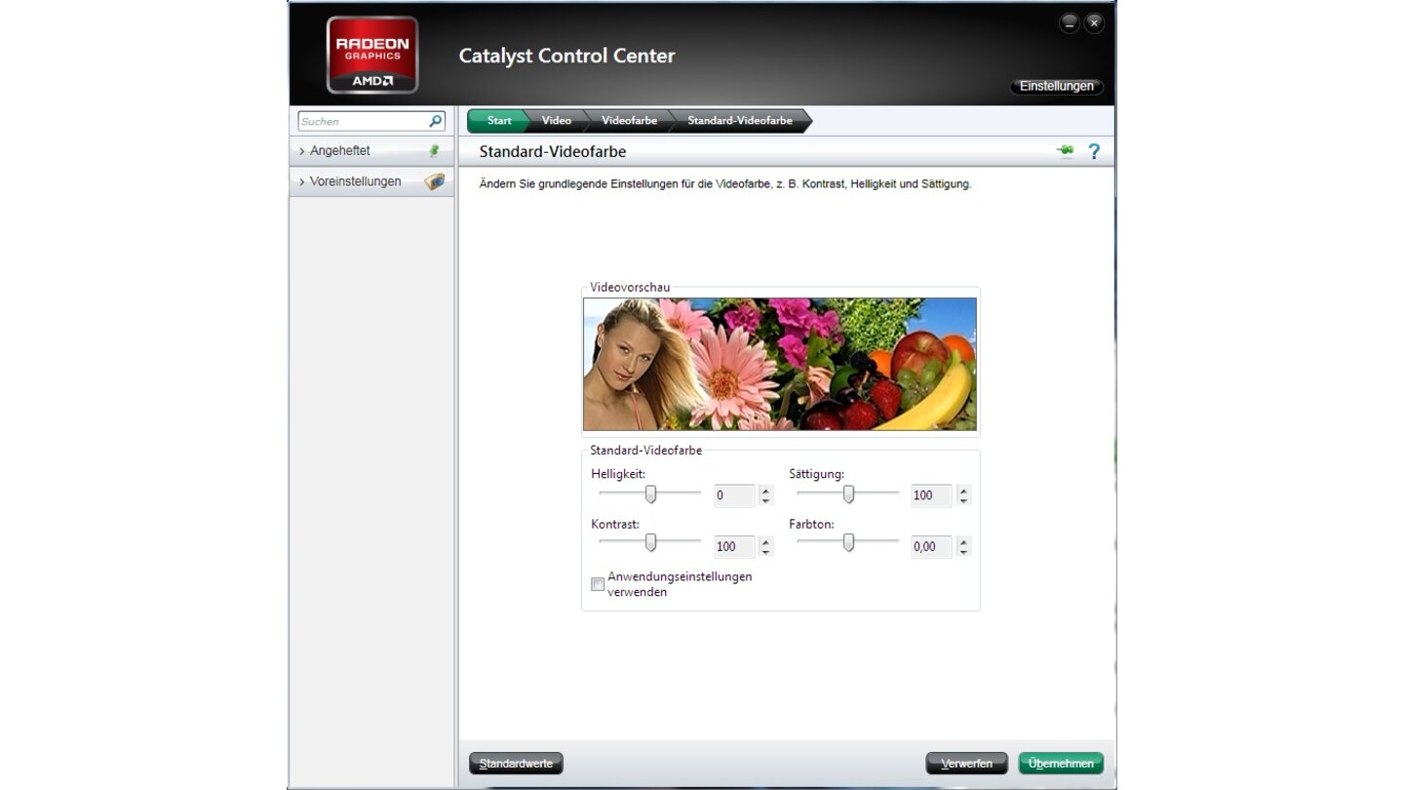Image resolution: width=1404 pixels, height=790 pixels.
Task: Close the Catalyst Control Center window
Action: point(1095,23)
